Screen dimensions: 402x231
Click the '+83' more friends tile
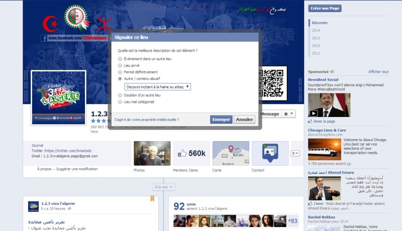[x=292, y=221]
